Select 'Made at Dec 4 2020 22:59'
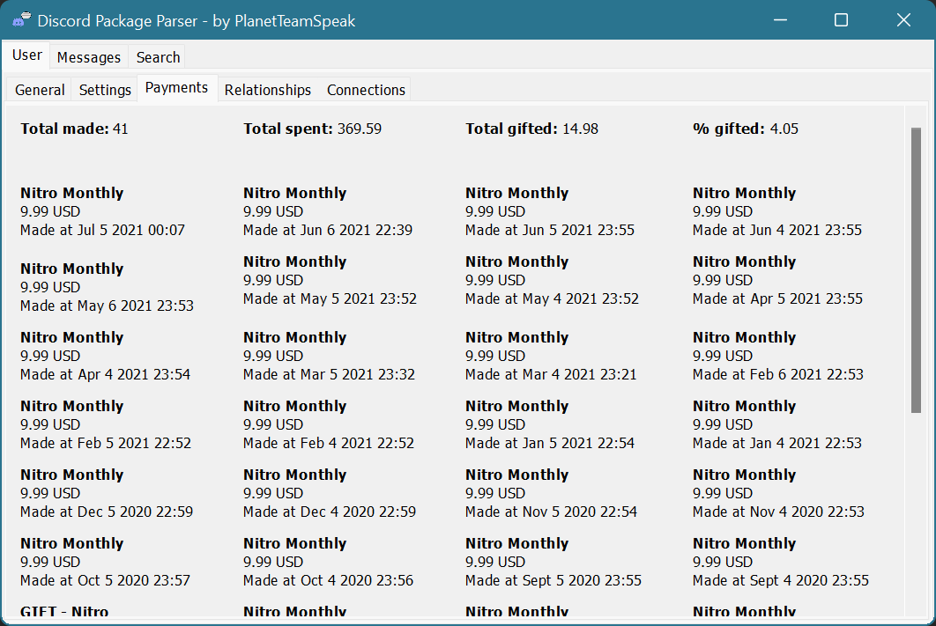Viewport: 936px width, 626px height. pos(330,512)
